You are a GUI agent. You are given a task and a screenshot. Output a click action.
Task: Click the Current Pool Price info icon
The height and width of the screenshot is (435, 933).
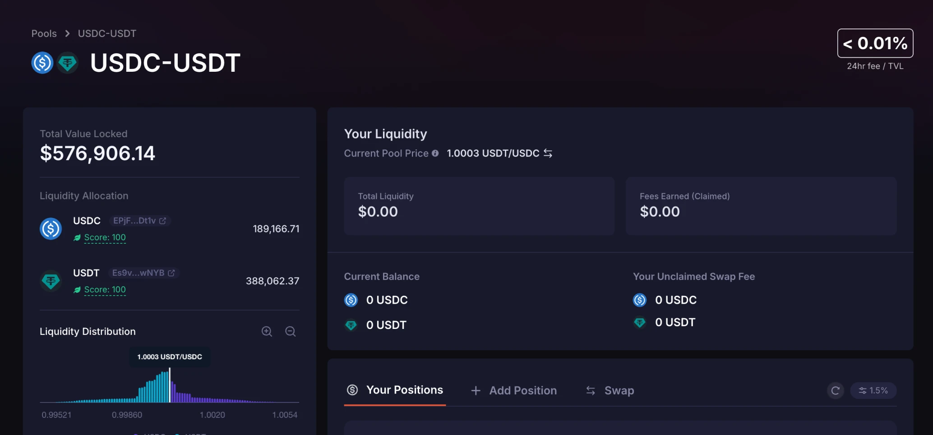point(435,153)
